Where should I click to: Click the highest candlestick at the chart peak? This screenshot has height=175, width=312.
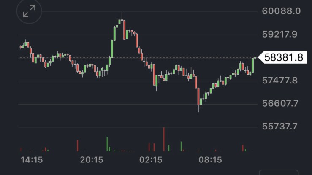click(x=122, y=20)
